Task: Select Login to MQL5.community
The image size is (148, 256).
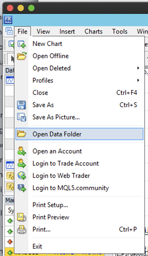Action: click(x=79, y=188)
